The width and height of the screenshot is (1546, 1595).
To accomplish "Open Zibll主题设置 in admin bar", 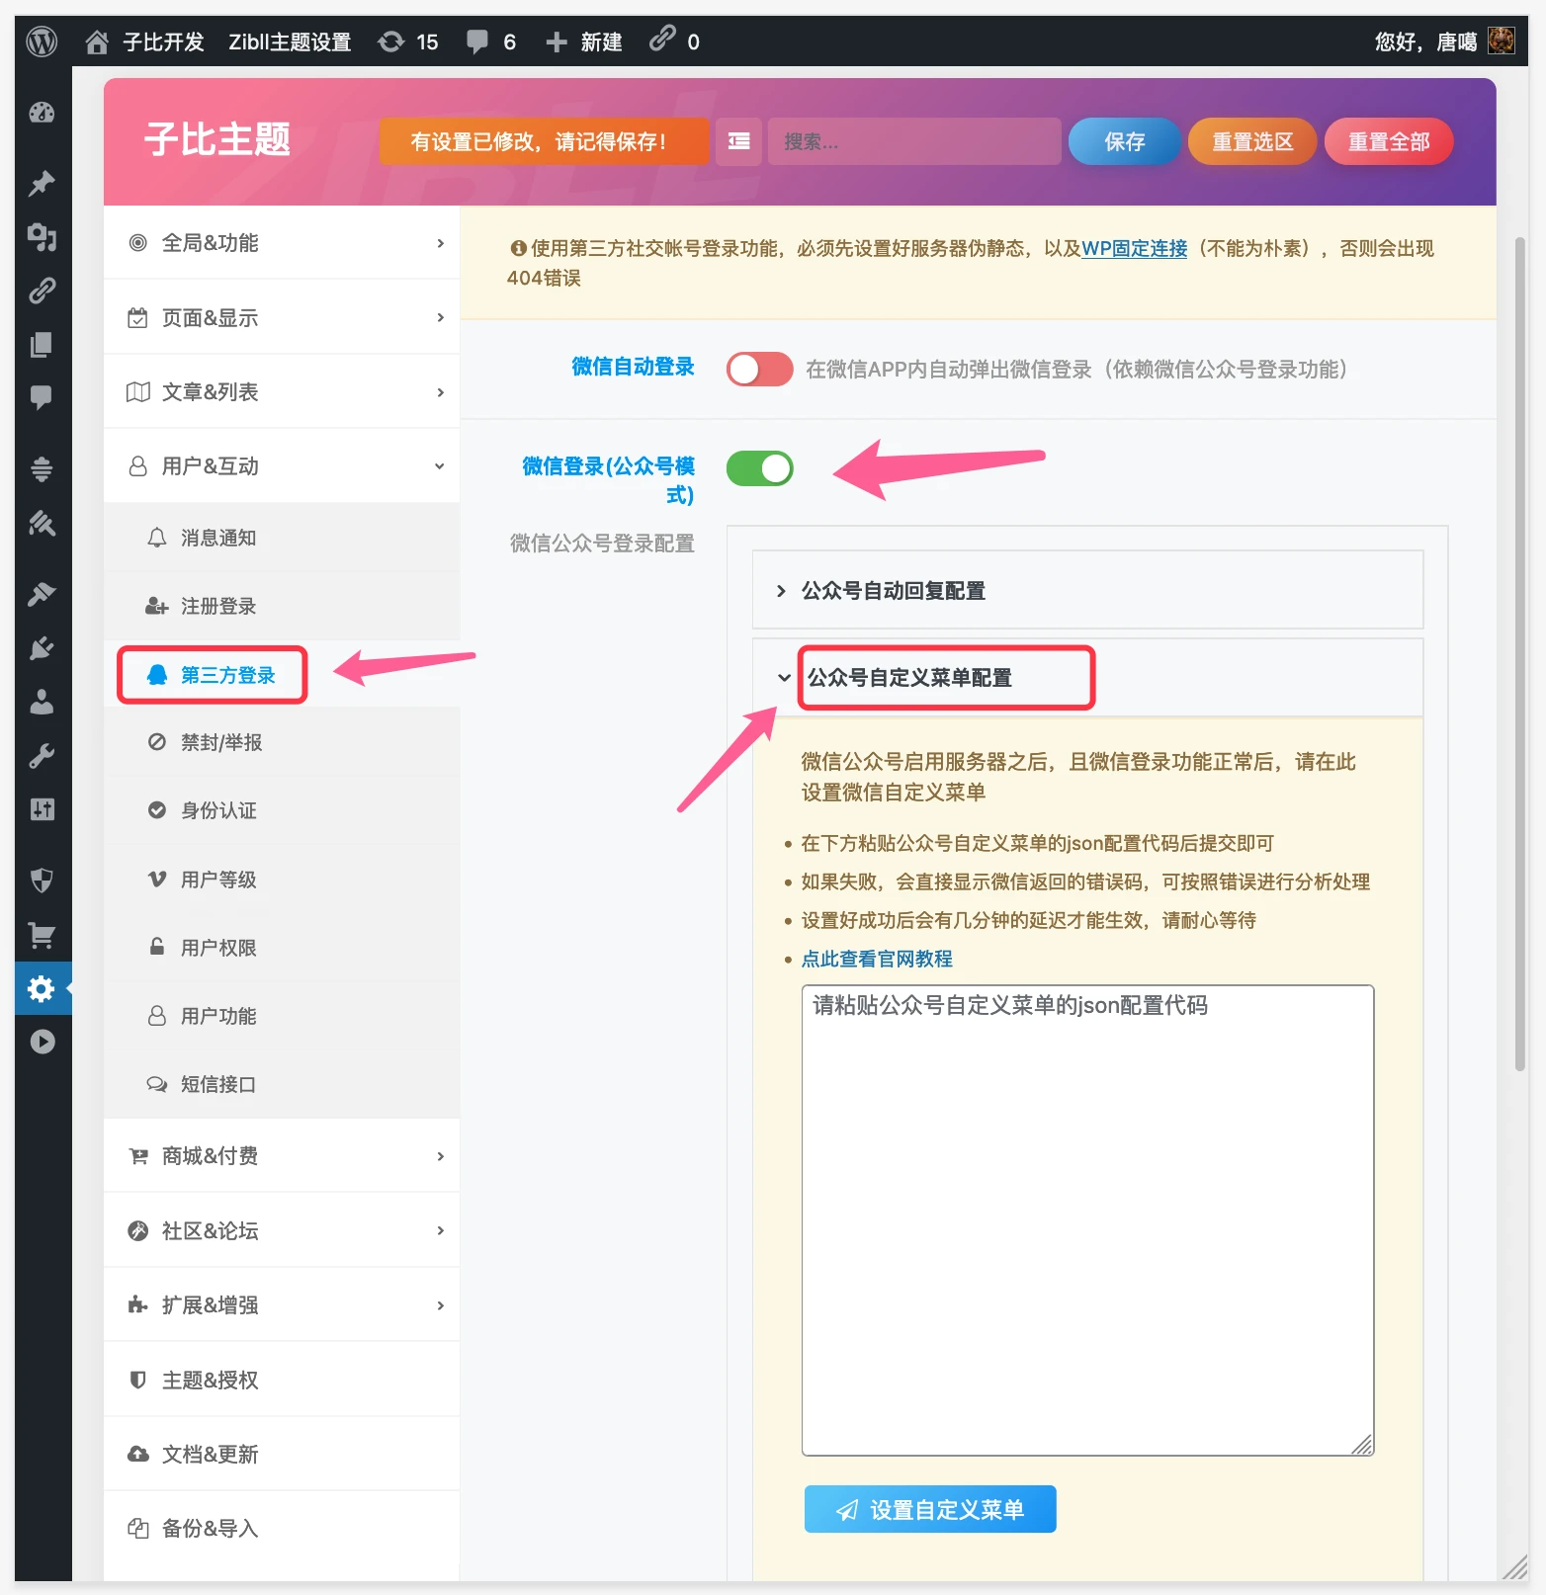I will coord(290,42).
